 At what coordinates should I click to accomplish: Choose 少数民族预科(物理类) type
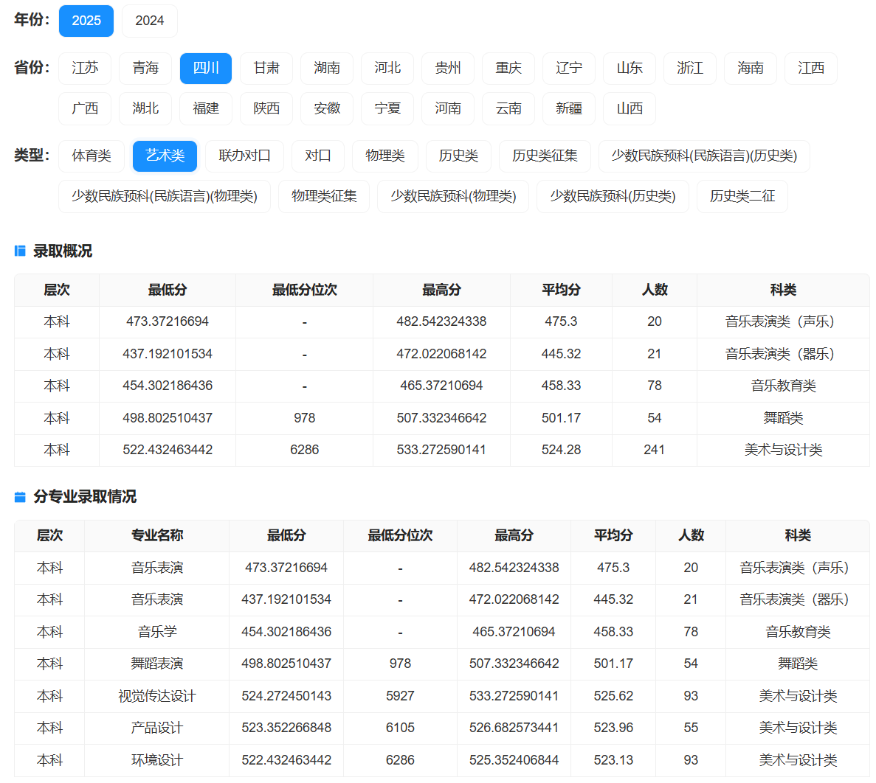point(453,196)
